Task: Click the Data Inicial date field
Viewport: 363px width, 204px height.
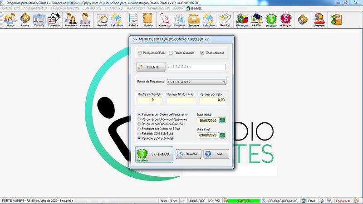Action: coord(208,121)
